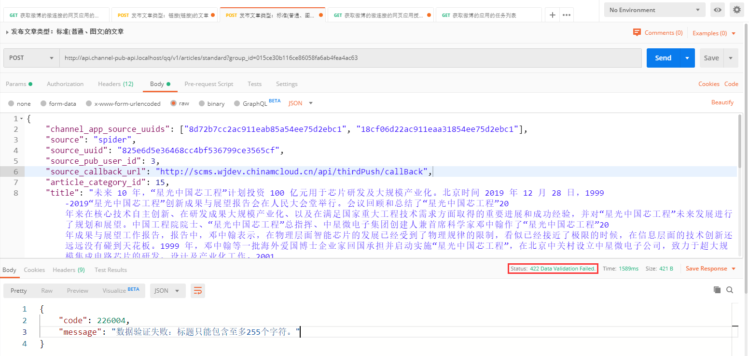The width and height of the screenshot is (749, 356).
Task: Select the x-www-form-urlencoded radio button
Action: (88, 103)
